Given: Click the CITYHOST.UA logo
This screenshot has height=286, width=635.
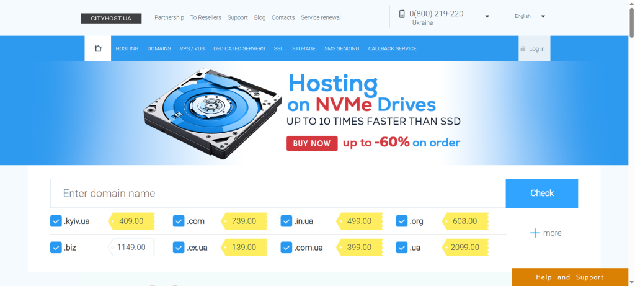Looking at the screenshot, I should [111, 18].
